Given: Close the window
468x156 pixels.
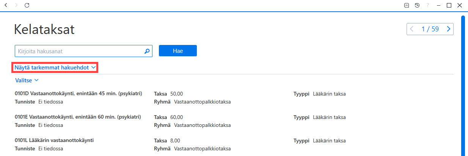Looking at the screenshot, I should point(459,5).
